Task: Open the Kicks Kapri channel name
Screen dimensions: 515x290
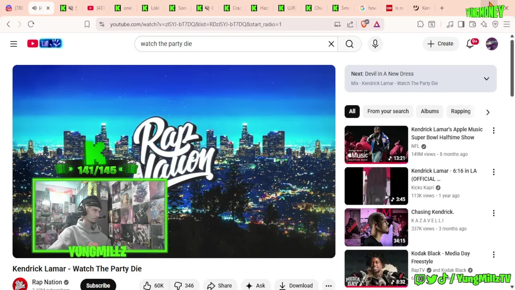Action: tap(422, 187)
